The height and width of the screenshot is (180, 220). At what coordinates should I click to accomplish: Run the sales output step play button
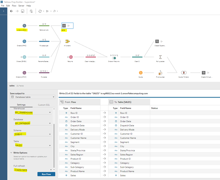[x=69, y=26]
